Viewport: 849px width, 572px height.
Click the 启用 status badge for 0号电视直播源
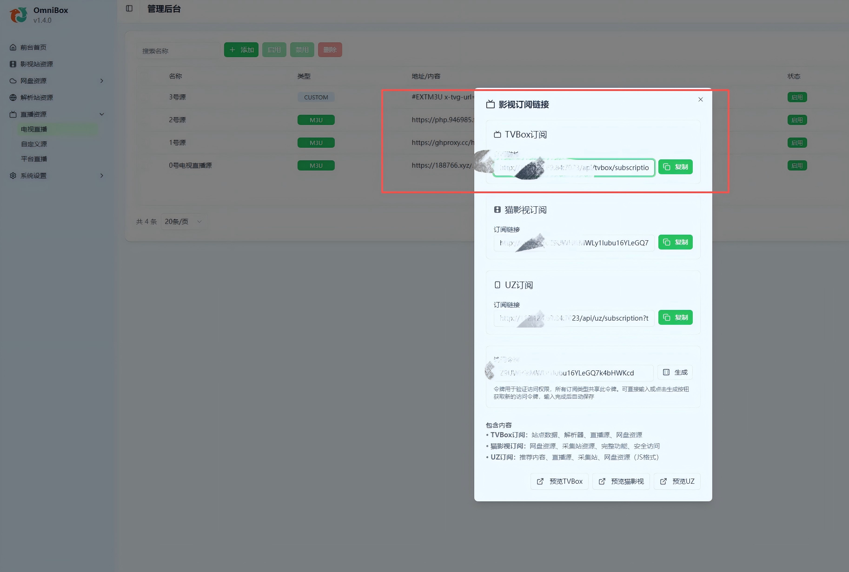(797, 165)
